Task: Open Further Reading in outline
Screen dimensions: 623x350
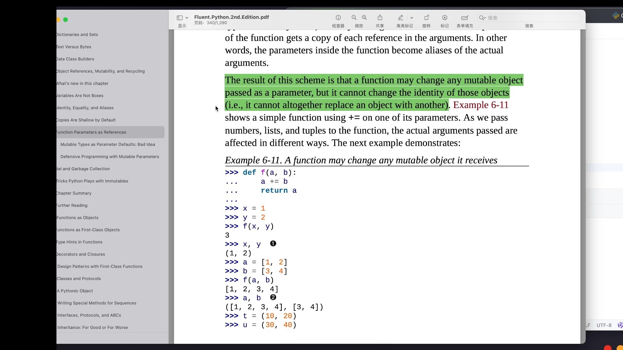Action: (72, 205)
